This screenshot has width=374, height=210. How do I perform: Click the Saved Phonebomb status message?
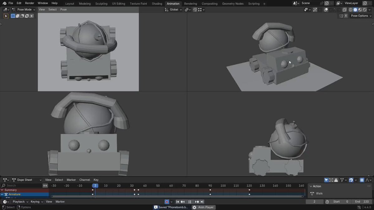tap(171, 207)
